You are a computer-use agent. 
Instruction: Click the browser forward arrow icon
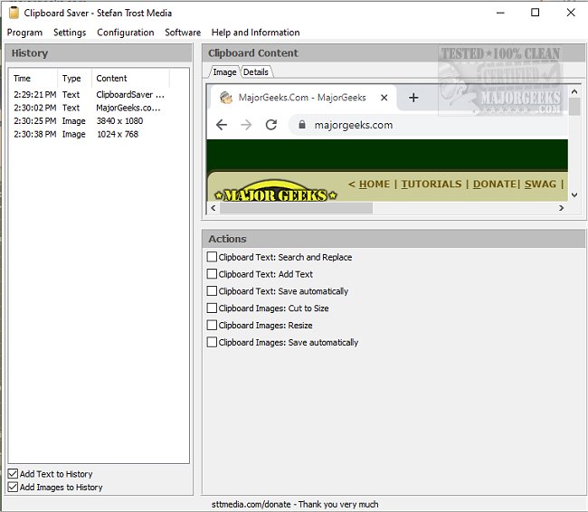click(246, 125)
